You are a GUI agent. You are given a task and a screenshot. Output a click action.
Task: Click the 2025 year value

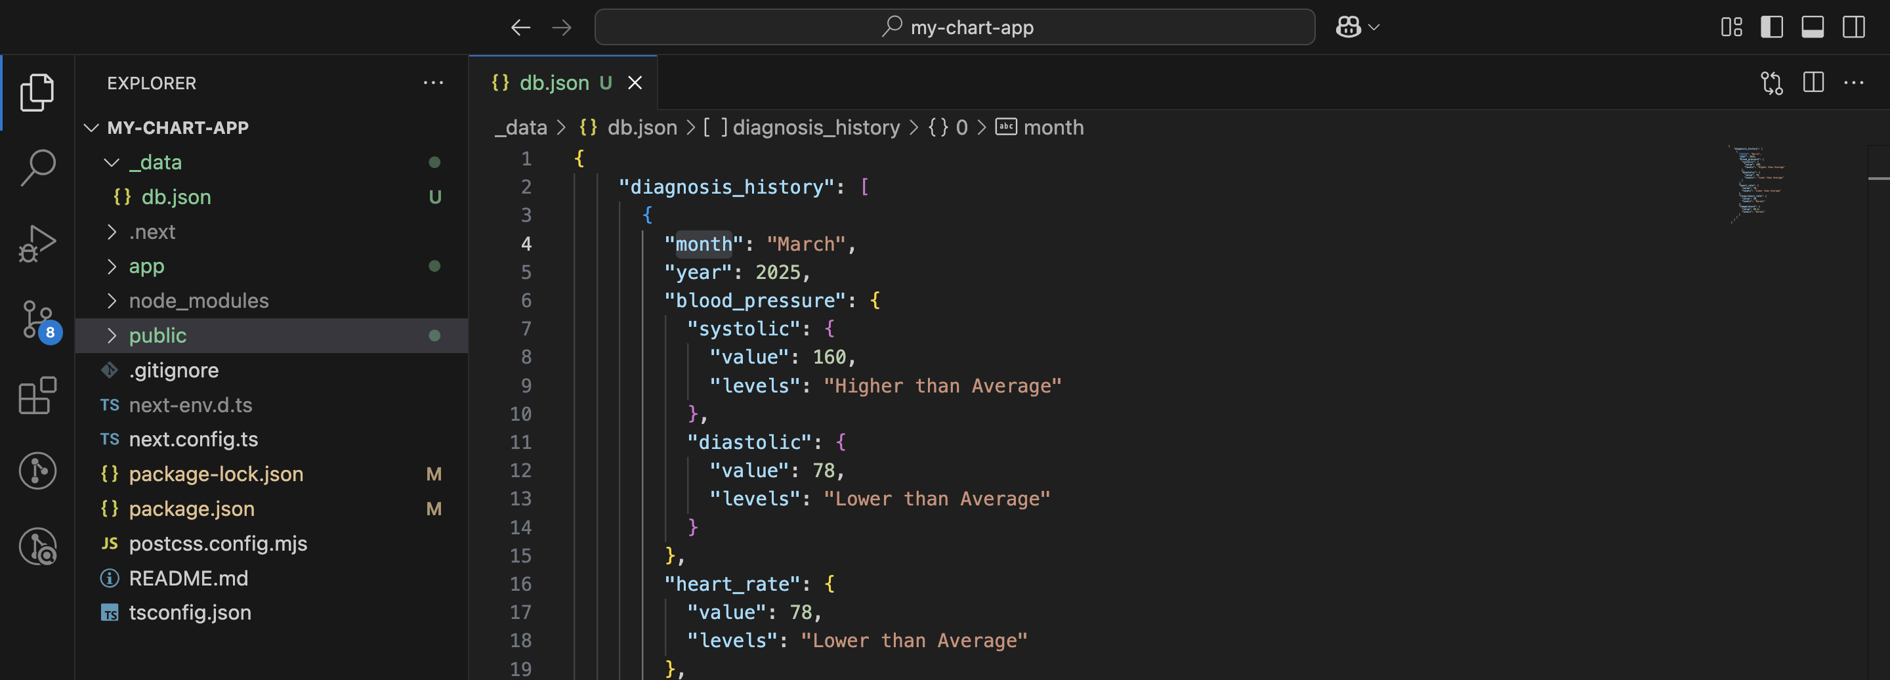(x=778, y=272)
